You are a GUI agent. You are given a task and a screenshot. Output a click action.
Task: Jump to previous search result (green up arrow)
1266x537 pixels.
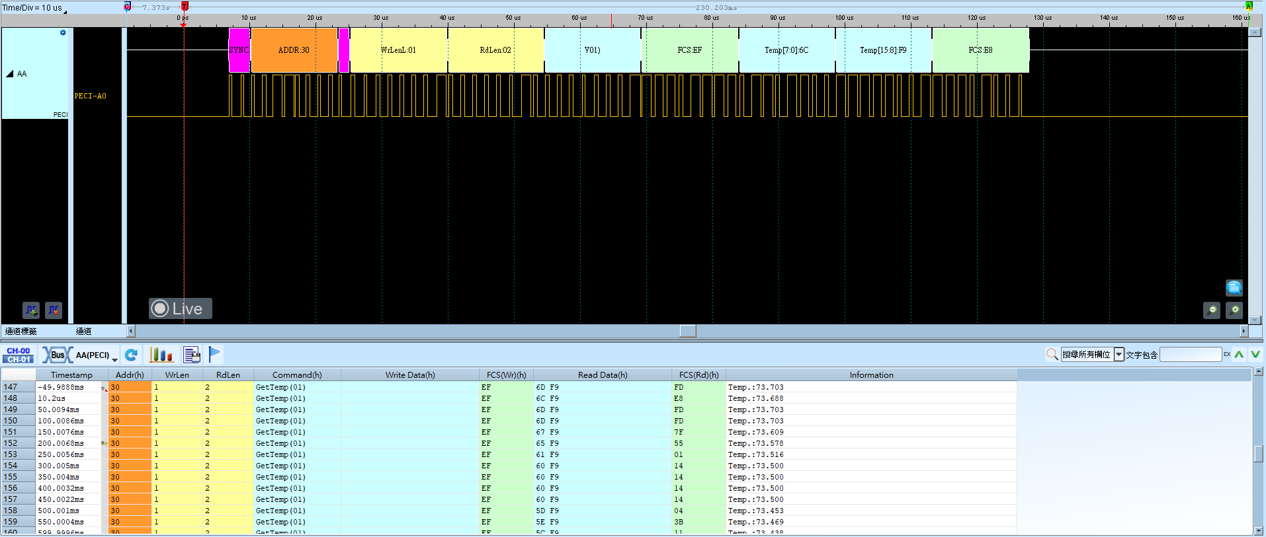[1239, 355]
